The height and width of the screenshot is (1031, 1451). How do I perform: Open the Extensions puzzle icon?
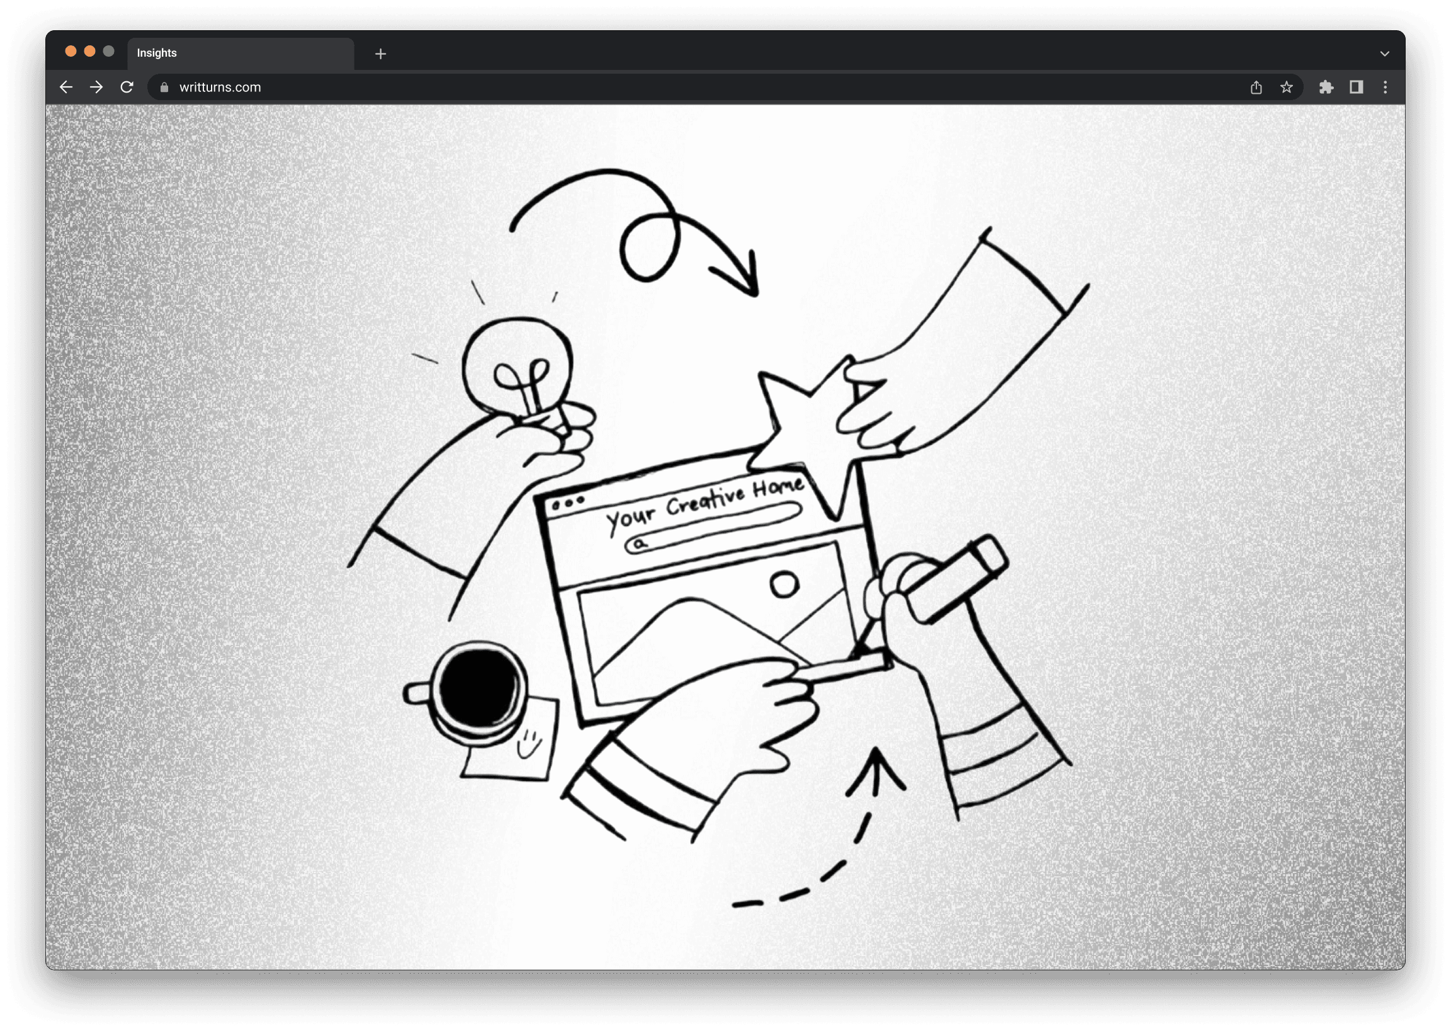[1326, 88]
